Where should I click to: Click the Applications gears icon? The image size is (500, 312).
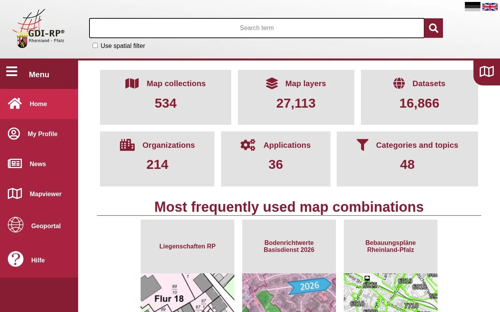(x=248, y=145)
